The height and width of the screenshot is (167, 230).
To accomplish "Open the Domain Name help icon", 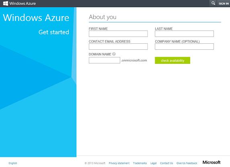I will [x=114, y=54].
